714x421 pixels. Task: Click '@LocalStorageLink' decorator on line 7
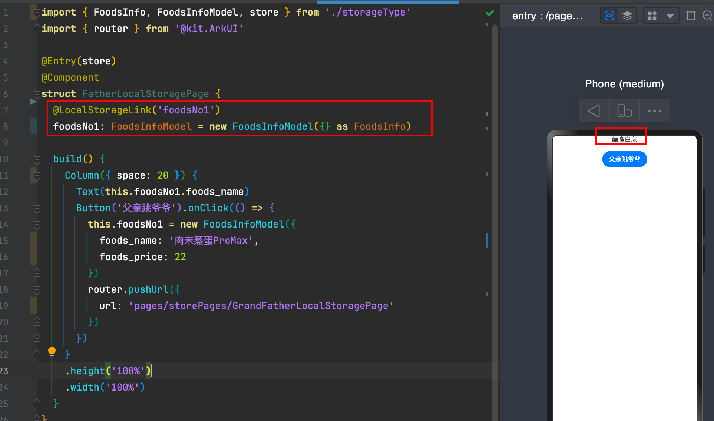pos(102,110)
